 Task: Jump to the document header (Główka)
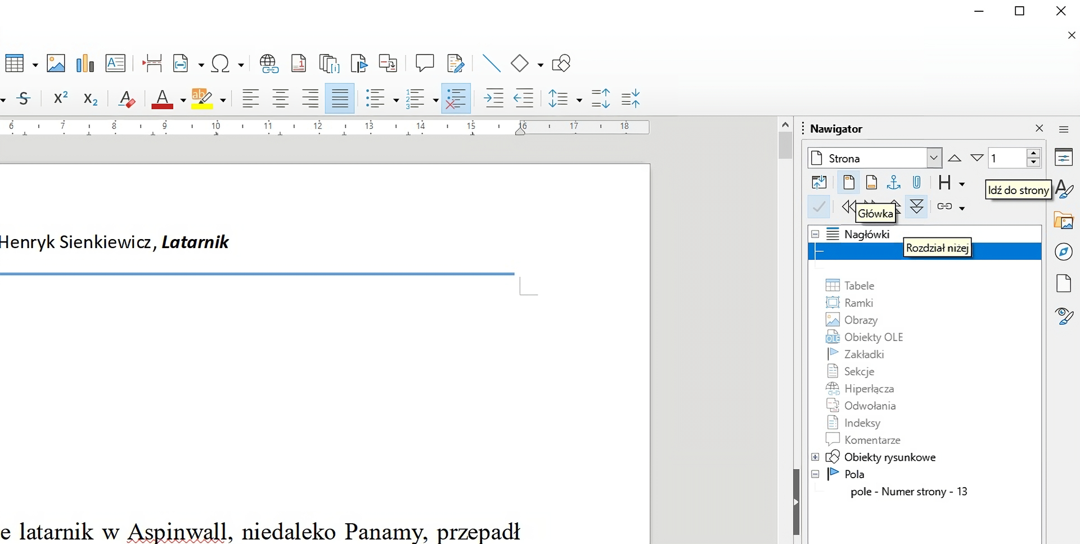[849, 182]
